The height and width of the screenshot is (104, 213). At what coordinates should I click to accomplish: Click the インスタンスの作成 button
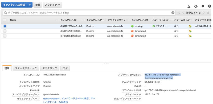pos(14,5)
